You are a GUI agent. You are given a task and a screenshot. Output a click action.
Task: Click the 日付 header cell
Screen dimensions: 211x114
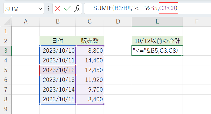[x=58, y=41]
